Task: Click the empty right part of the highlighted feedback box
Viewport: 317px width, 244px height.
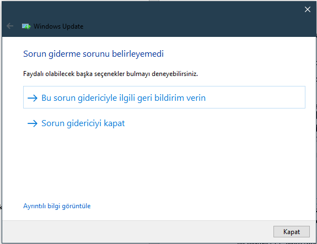Action: [255, 97]
